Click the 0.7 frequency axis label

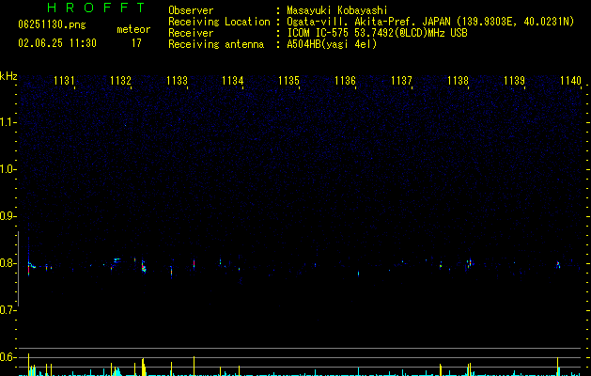8,310
